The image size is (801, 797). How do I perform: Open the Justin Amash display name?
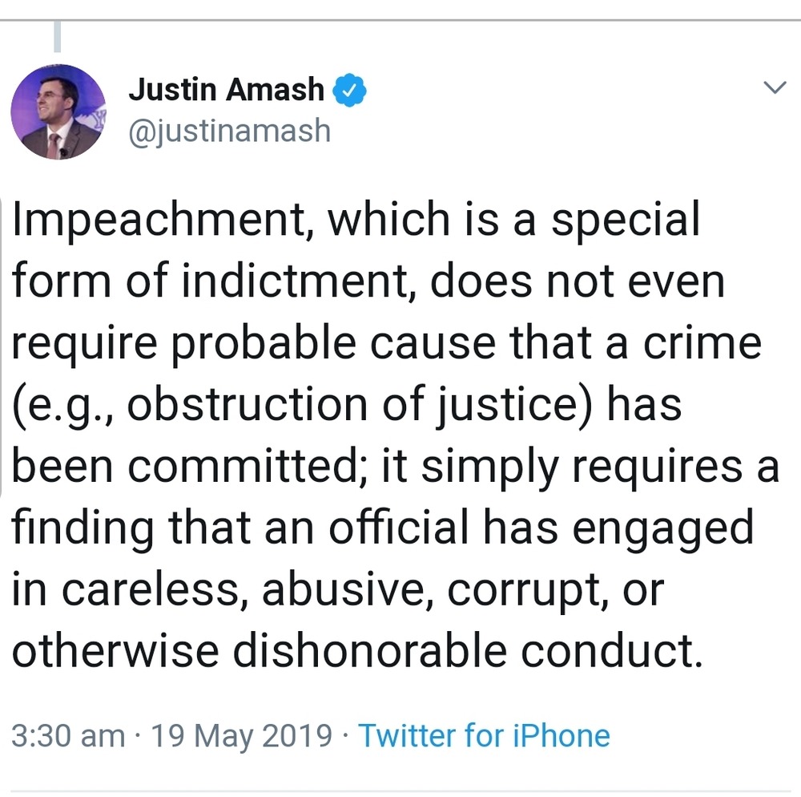click(226, 91)
